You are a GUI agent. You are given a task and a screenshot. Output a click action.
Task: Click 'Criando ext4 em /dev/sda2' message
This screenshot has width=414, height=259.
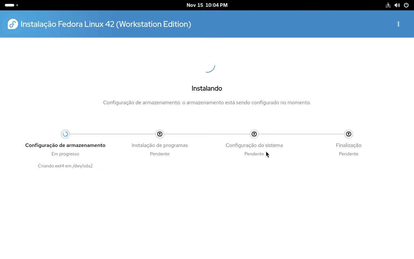coord(65,166)
